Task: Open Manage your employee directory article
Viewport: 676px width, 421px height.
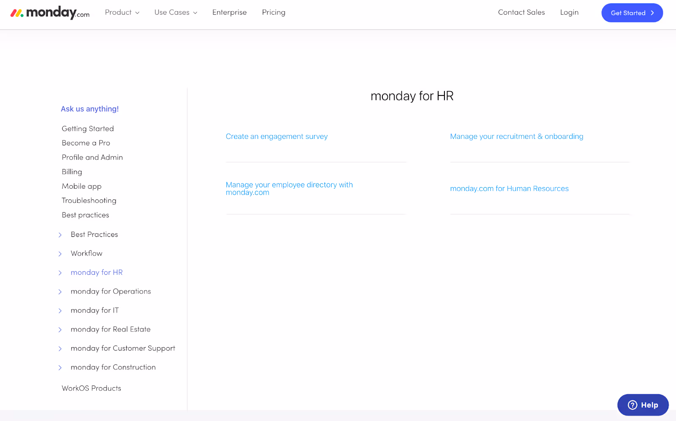Action: click(x=289, y=188)
